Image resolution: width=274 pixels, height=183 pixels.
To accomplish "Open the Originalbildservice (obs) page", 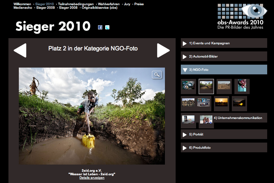I will click(x=100, y=8).
